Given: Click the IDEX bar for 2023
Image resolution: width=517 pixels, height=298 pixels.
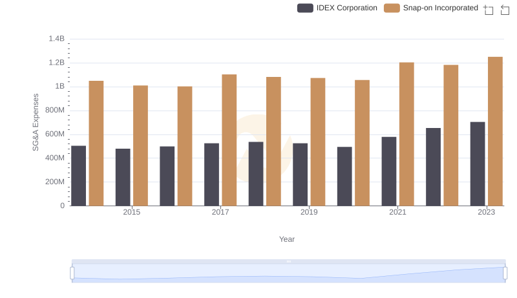Looking at the screenshot, I should pos(478,164).
